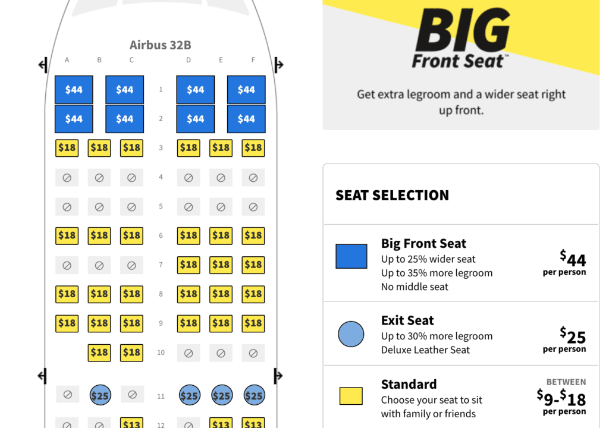This screenshot has height=428, width=609.
Task: Select standard seat 3B for $18
Action: click(x=99, y=148)
